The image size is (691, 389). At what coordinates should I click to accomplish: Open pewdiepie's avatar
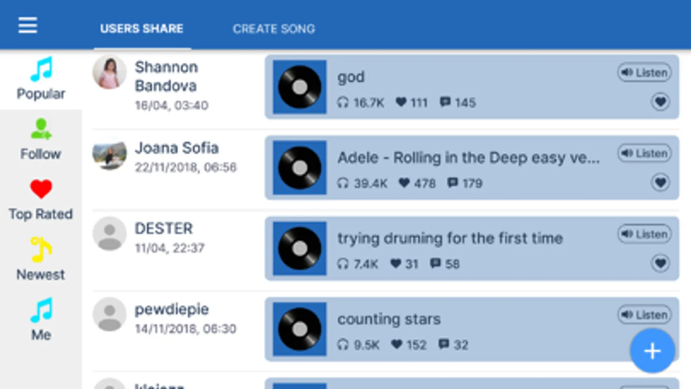pos(109,314)
